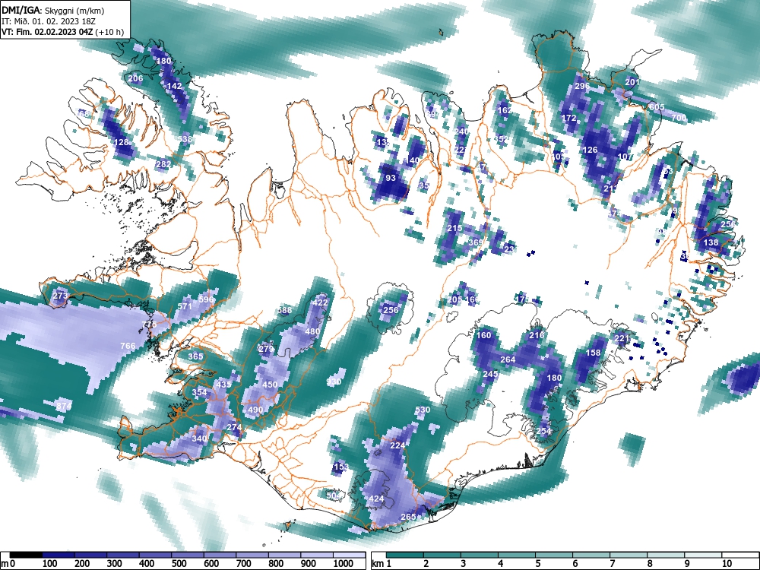Click the visibility value '930' on the map

pyautogui.click(x=334, y=382)
